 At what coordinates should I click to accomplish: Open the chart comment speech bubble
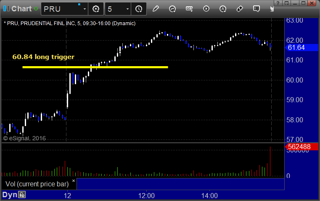click(x=257, y=9)
